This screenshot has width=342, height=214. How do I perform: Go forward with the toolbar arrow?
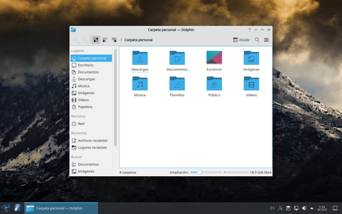click(x=85, y=40)
